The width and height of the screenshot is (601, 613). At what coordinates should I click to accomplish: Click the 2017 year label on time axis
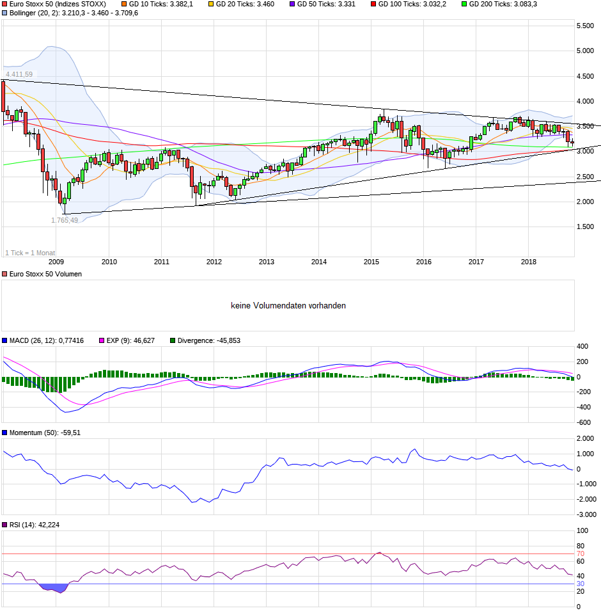pos(476,262)
